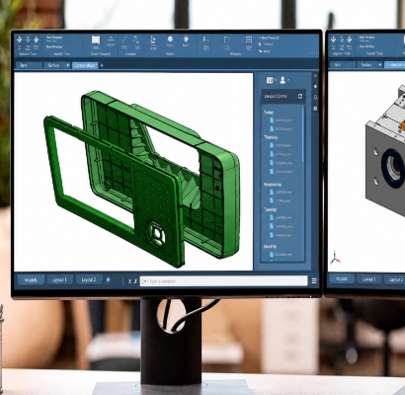The image size is (405, 395).
Task: Click the solid sphere icon in the ribbon
Action: (x=170, y=39)
